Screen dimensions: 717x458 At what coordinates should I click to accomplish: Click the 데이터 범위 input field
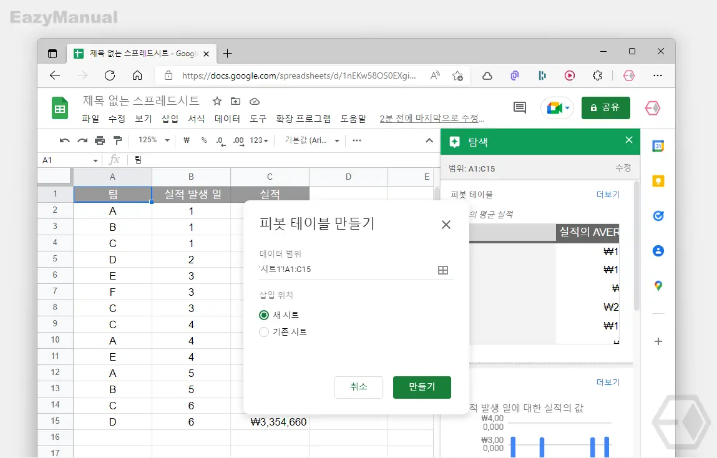[x=356, y=270]
